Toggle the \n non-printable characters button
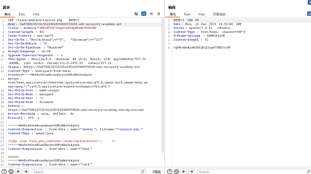Image resolution: width=311 pixels, height=174 pixels. coord(151,14)
